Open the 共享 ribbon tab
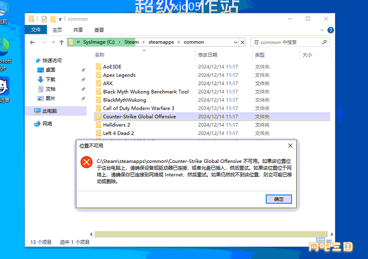 click(78, 30)
